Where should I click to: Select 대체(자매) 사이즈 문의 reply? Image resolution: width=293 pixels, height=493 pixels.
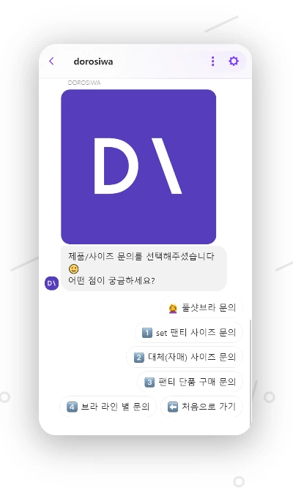click(x=185, y=357)
